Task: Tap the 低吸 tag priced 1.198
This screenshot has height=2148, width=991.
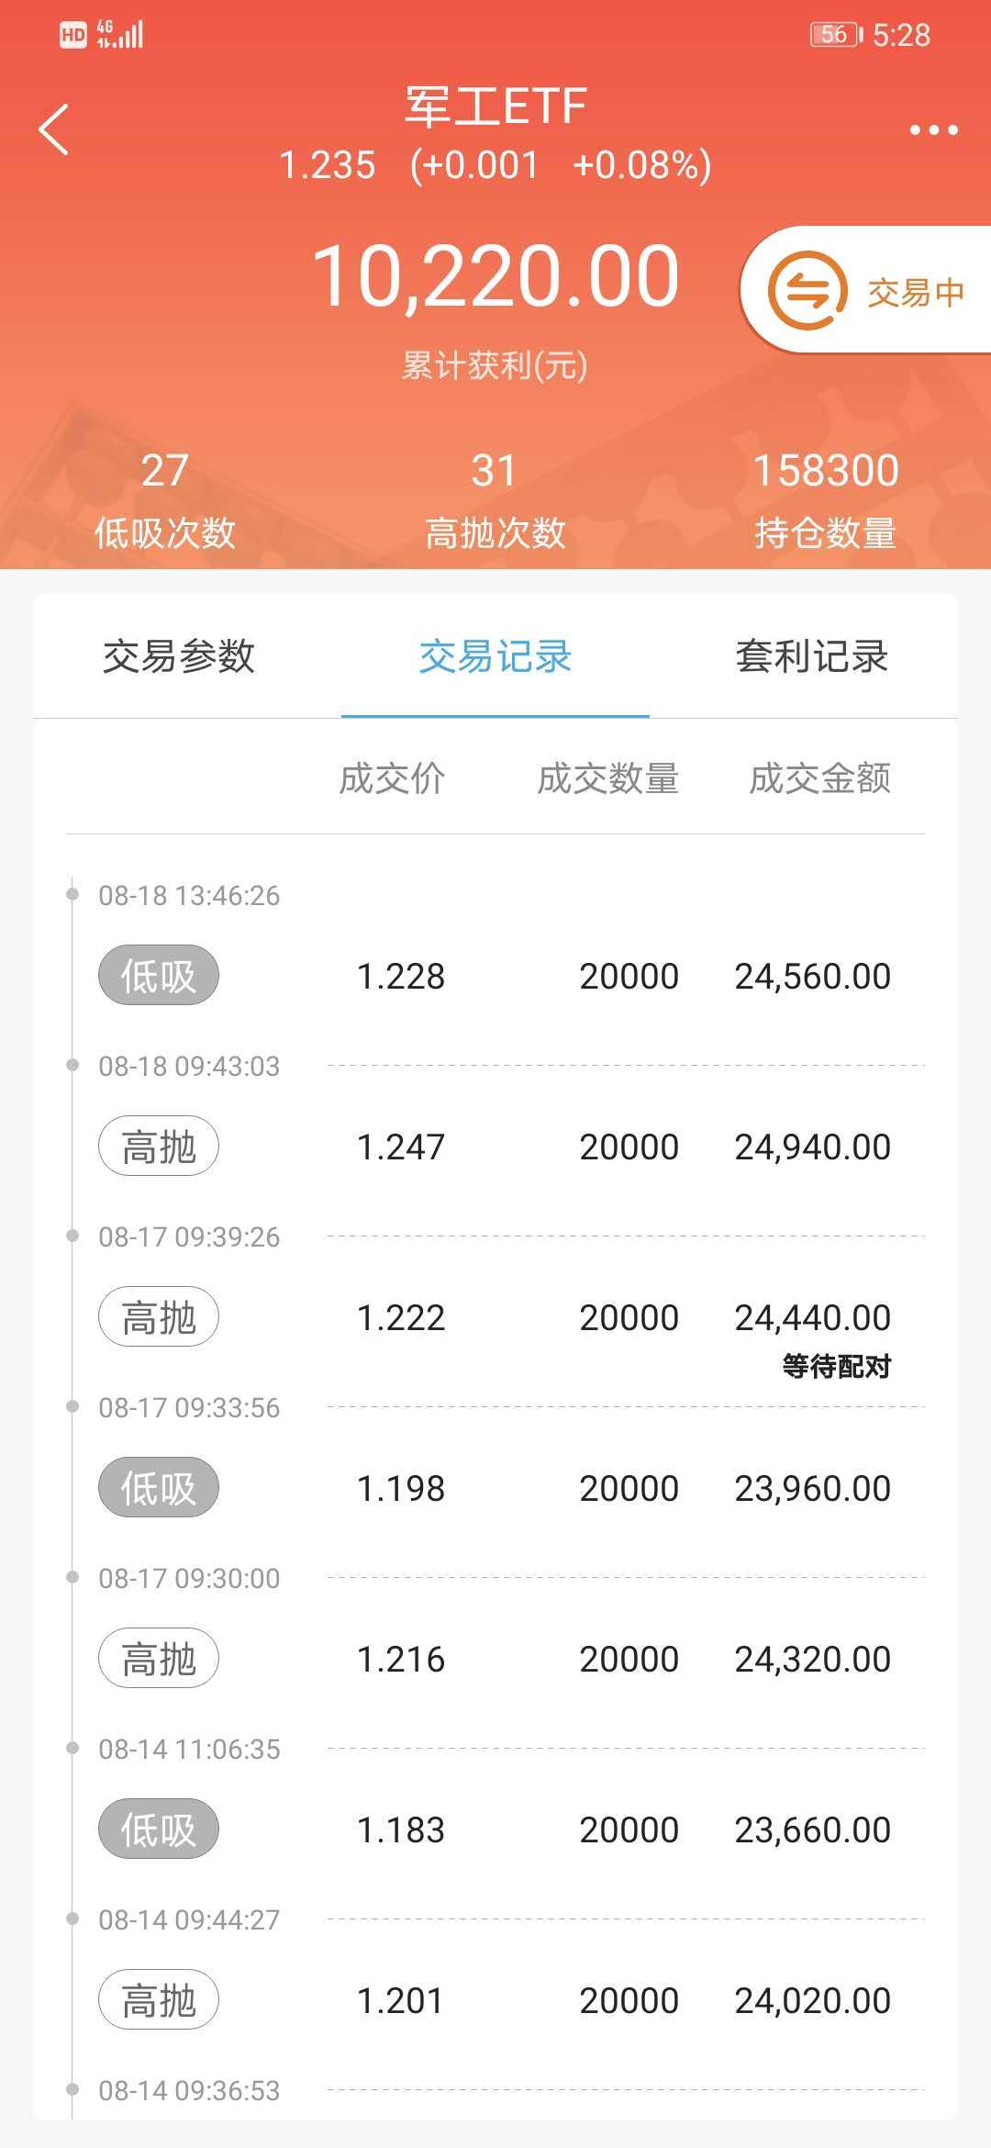Action: click(159, 1487)
